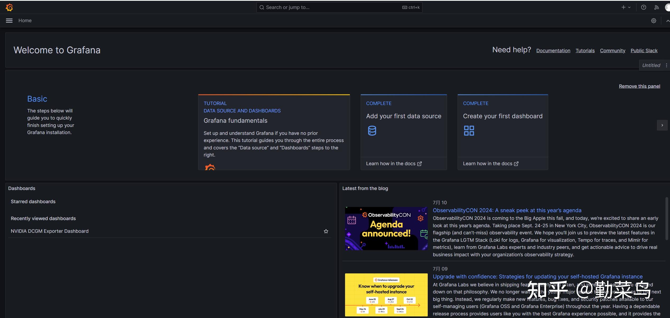
Task: Open the help question-mark icon
Action: 644,7
